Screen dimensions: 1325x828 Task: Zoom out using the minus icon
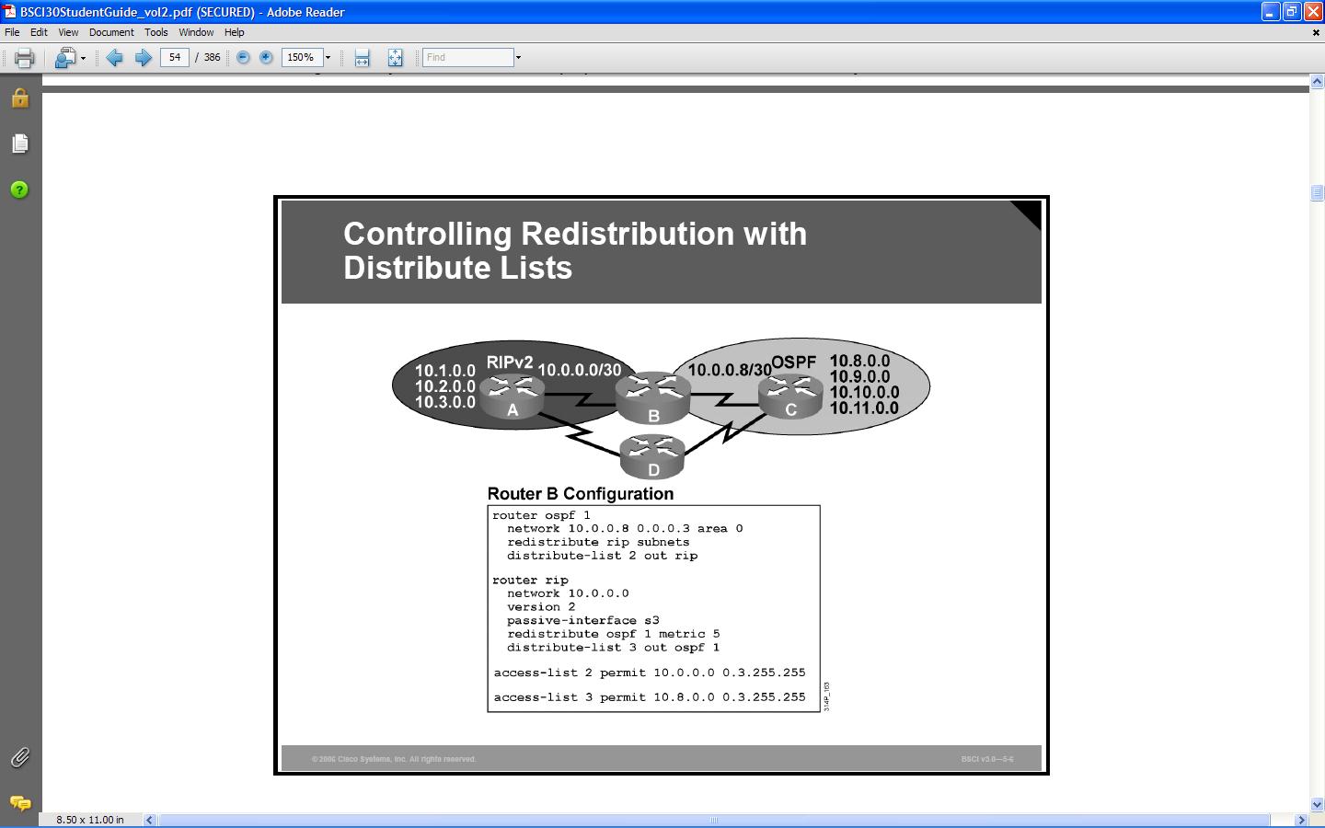coord(243,57)
